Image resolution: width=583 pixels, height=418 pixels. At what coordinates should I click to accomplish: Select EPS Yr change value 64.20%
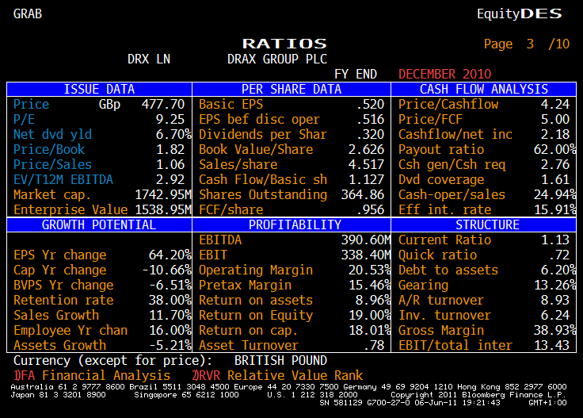(170, 255)
